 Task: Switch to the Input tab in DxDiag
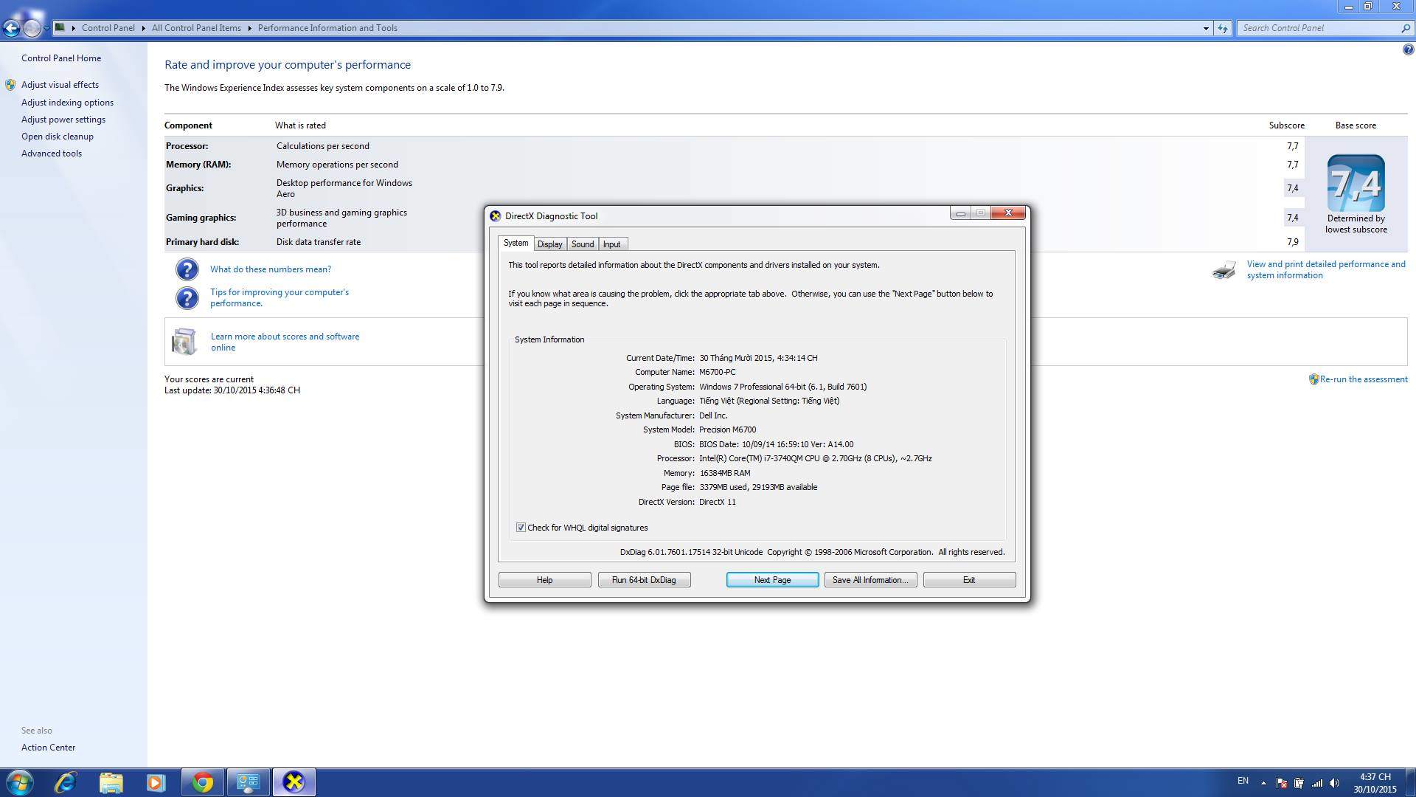click(612, 244)
